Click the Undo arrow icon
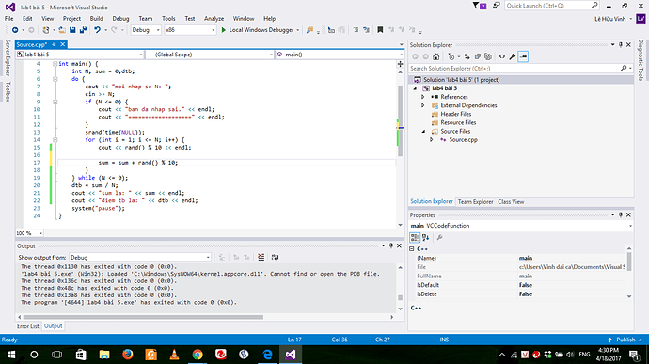649x364 pixels. click(x=97, y=30)
